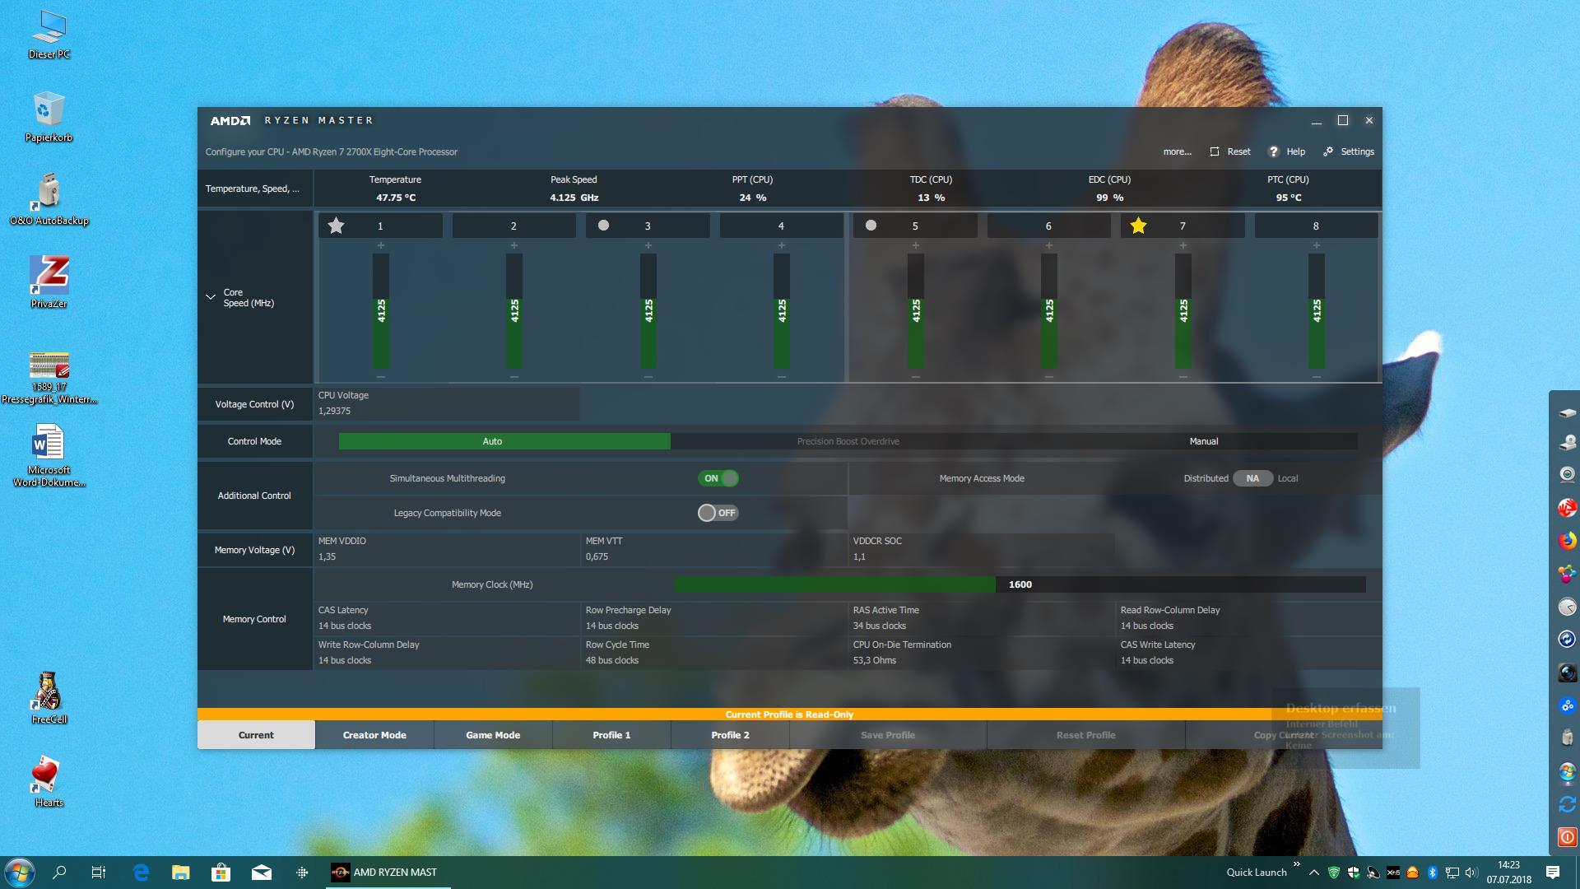Toggle Simultaneous Multithreading switch
This screenshot has width=1580, height=889.
point(718,478)
